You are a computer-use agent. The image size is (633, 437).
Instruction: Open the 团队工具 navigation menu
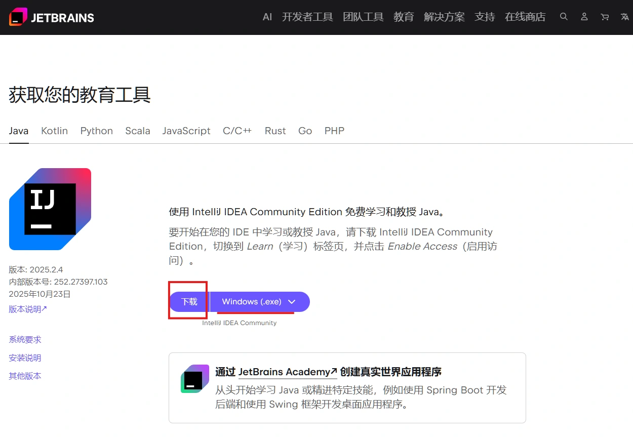363,17
